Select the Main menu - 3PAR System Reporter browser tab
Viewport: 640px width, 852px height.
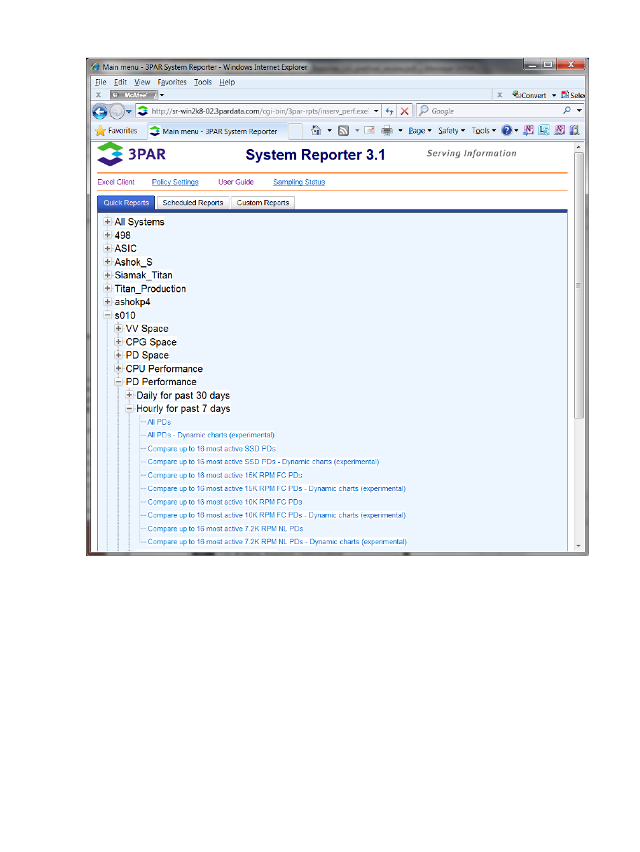(219, 131)
